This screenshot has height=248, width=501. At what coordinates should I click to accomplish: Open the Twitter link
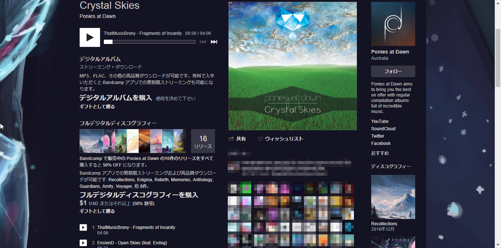pyautogui.click(x=378, y=136)
